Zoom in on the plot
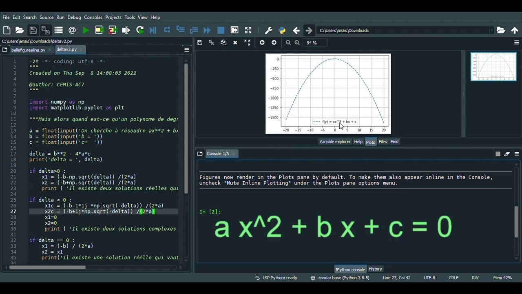Screen dimensions: 522x294 point(297,42)
